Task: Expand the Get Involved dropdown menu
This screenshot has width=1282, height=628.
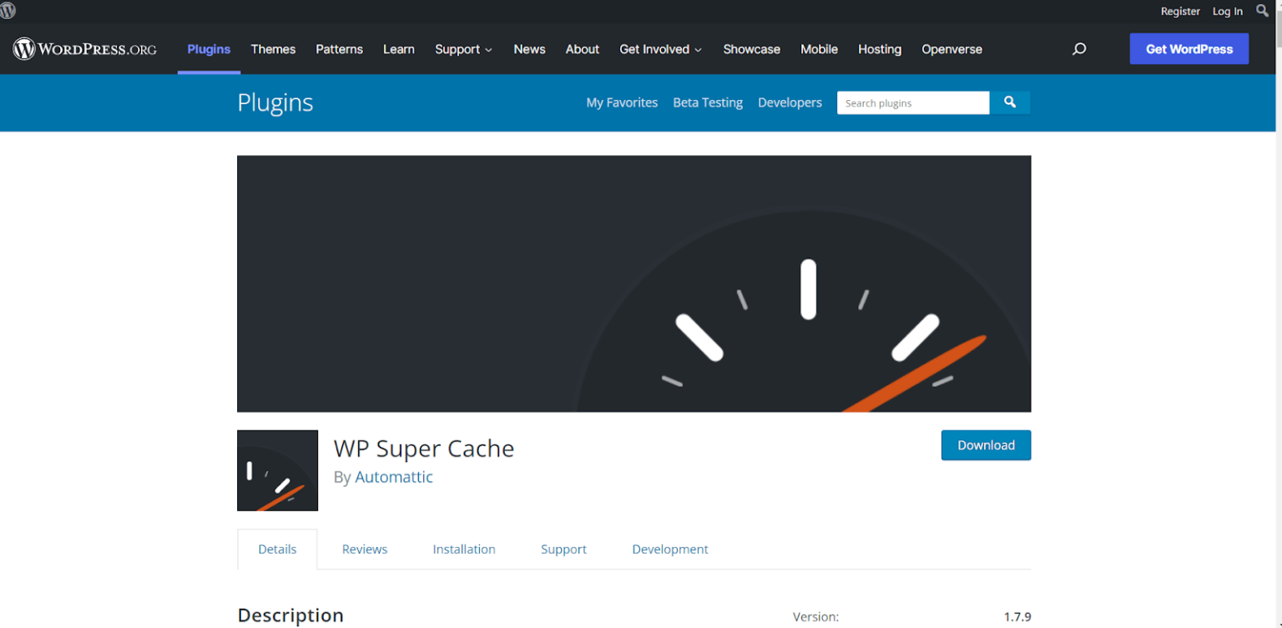Action: (660, 49)
